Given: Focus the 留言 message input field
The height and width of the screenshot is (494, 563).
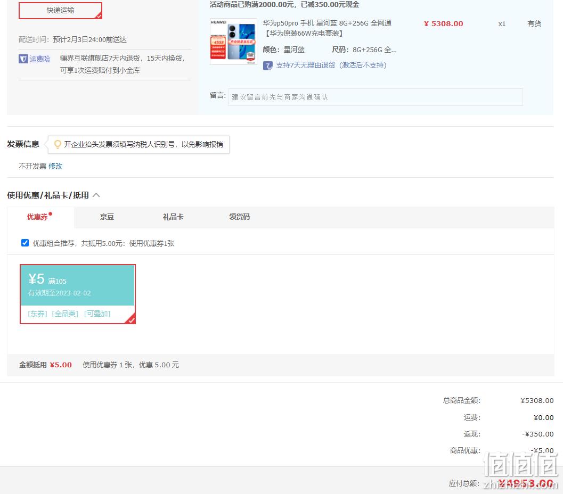Looking at the screenshot, I should pos(376,97).
